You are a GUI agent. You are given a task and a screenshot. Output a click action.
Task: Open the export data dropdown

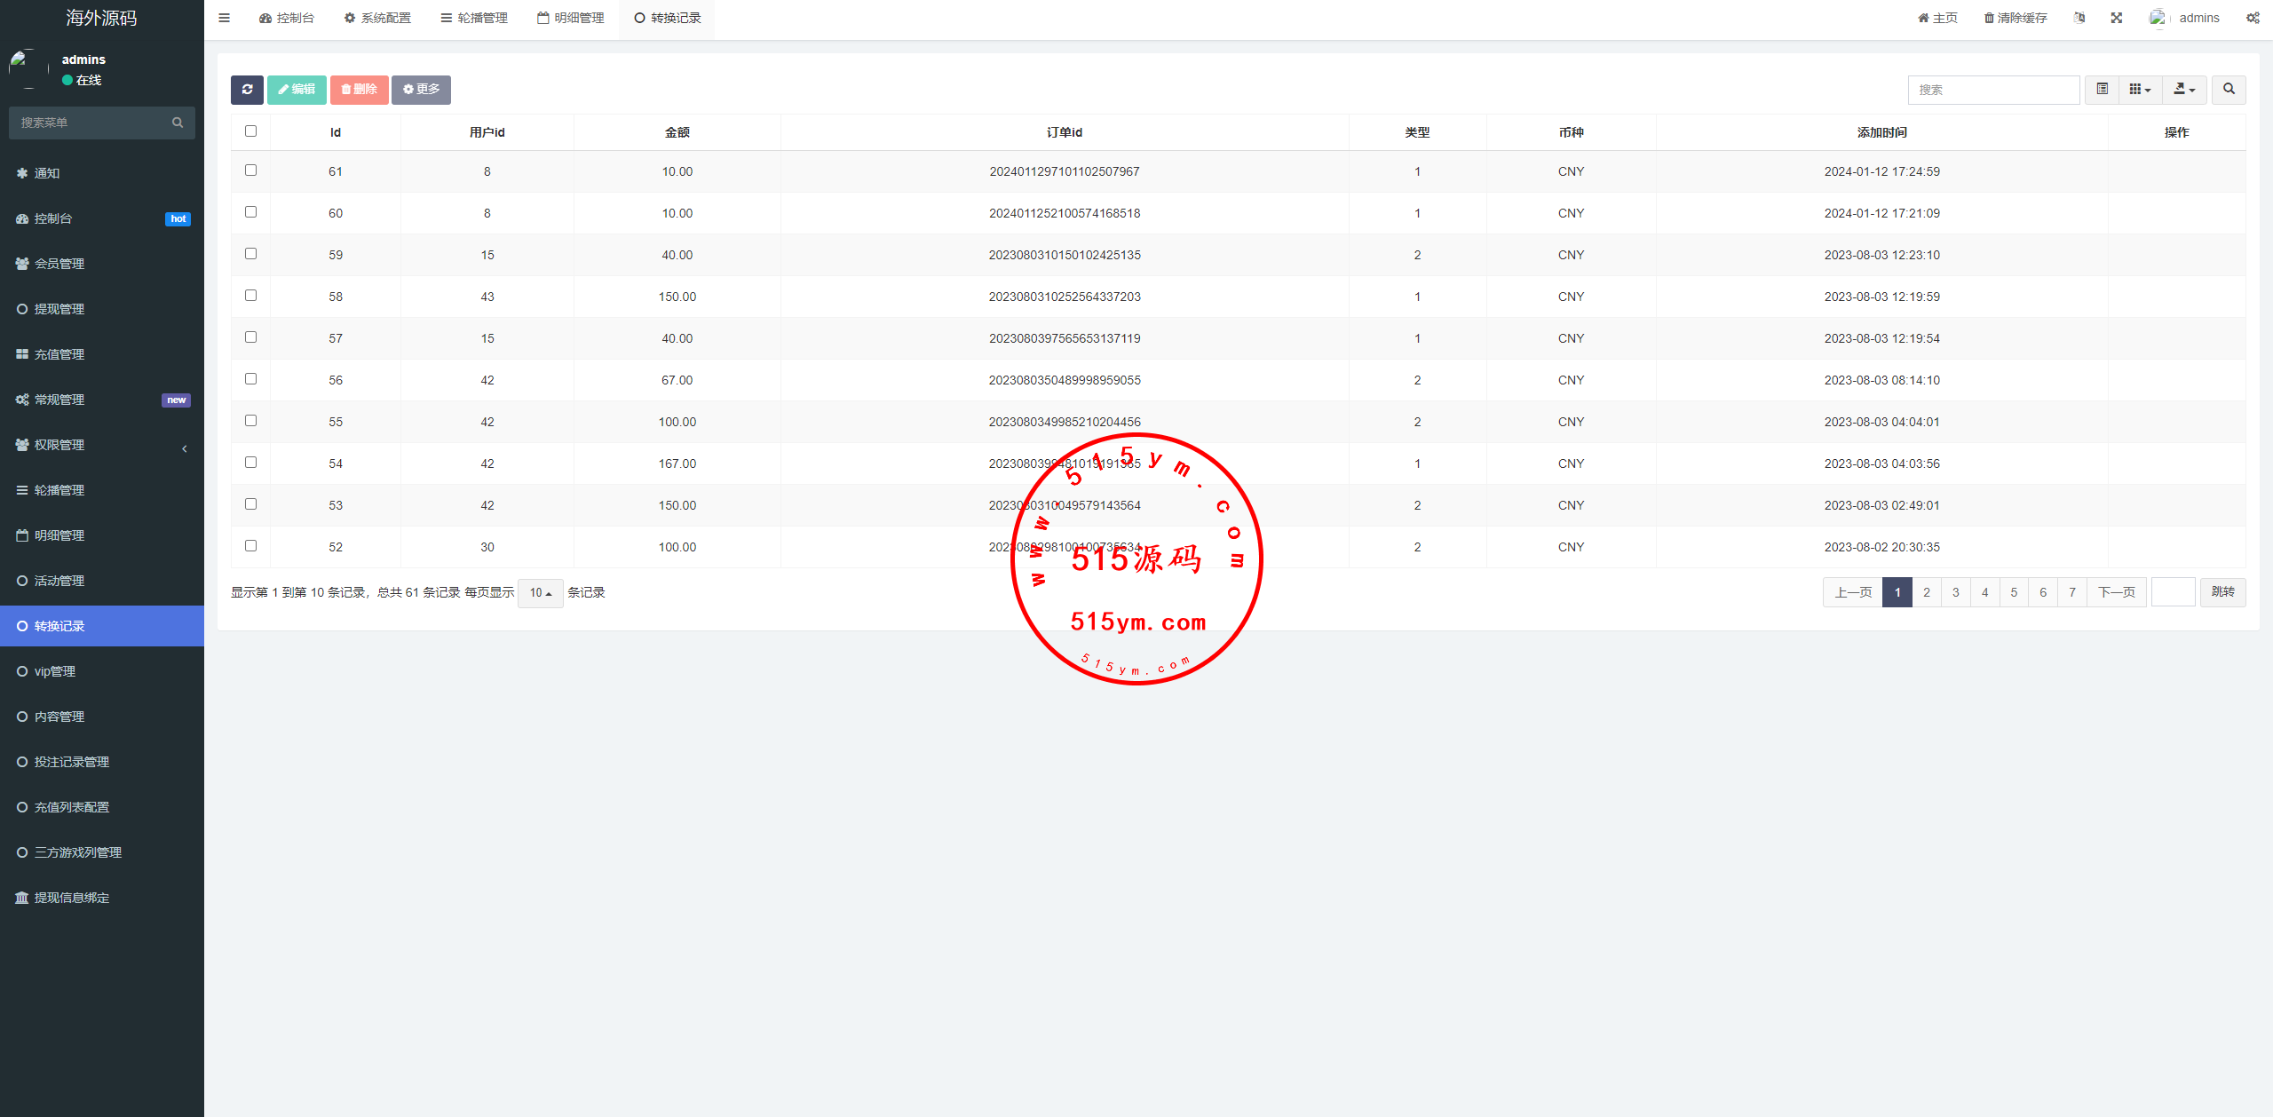tap(2183, 90)
